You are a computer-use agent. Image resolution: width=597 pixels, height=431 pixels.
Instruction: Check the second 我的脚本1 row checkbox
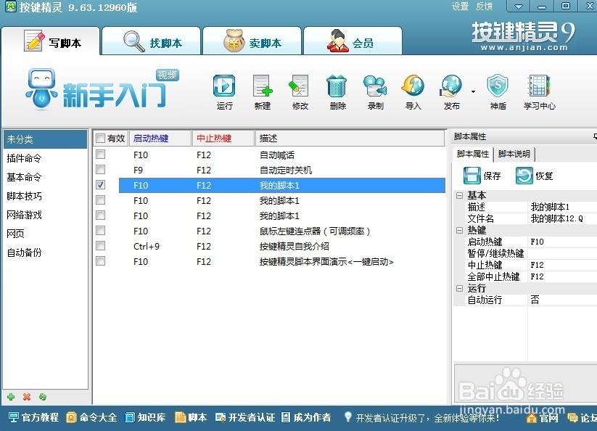coord(101,200)
